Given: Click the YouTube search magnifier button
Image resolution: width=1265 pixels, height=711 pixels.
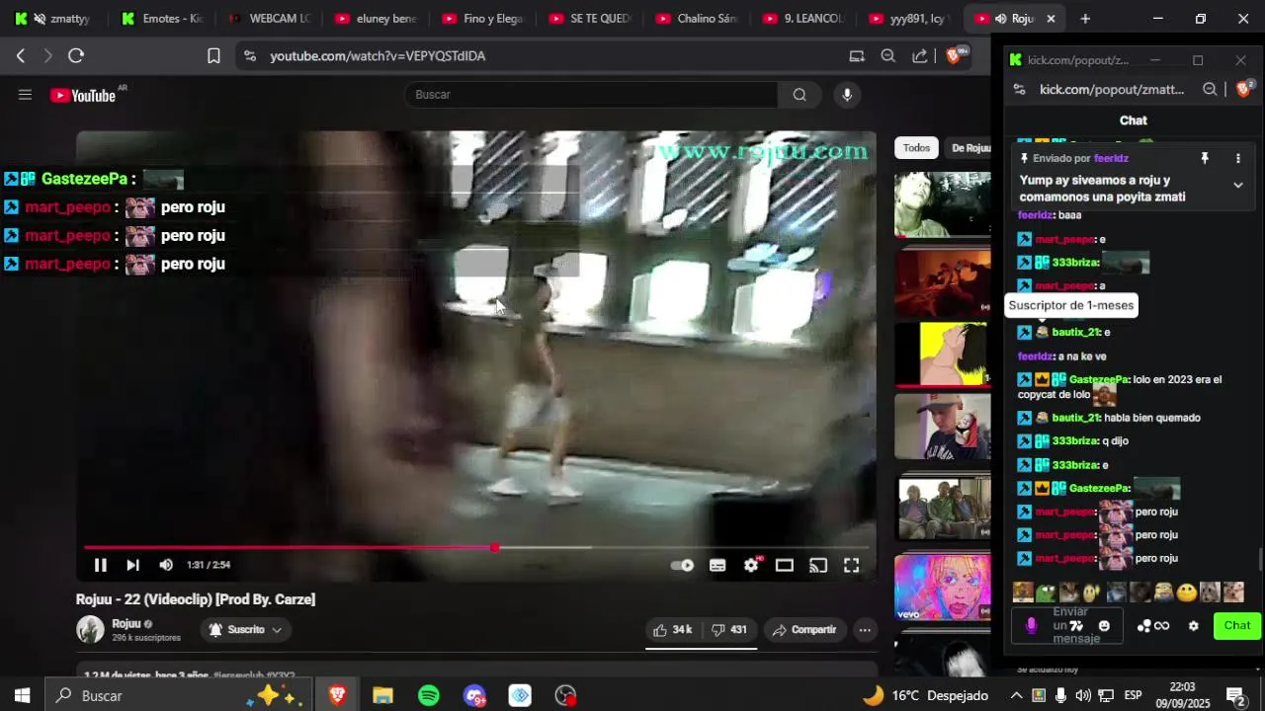Looking at the screenshot, I should (800, 95).
